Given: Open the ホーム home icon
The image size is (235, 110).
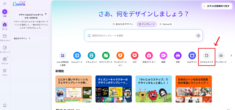Looking at the screenshot, I should pyautogui.click(x=5, y=25).
